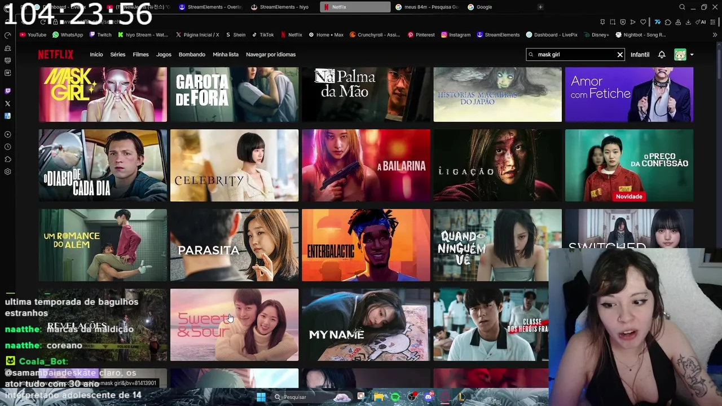Open GX Control speedometer in sidebar
Image resolution: width=722 pixels, height=406 pixels.
[x=7, y=36]
